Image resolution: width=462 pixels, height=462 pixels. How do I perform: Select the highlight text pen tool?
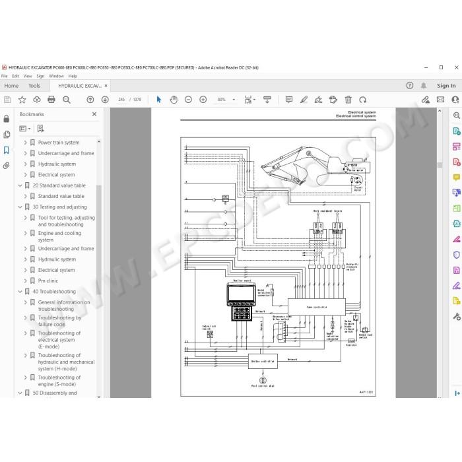click(304, 100)
